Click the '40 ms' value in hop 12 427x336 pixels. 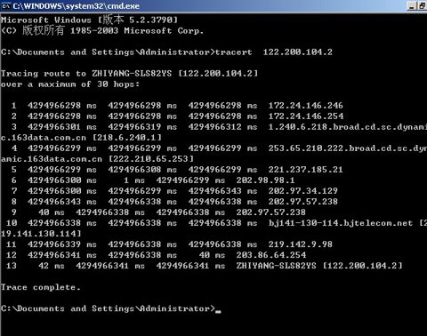coord(212,255)
